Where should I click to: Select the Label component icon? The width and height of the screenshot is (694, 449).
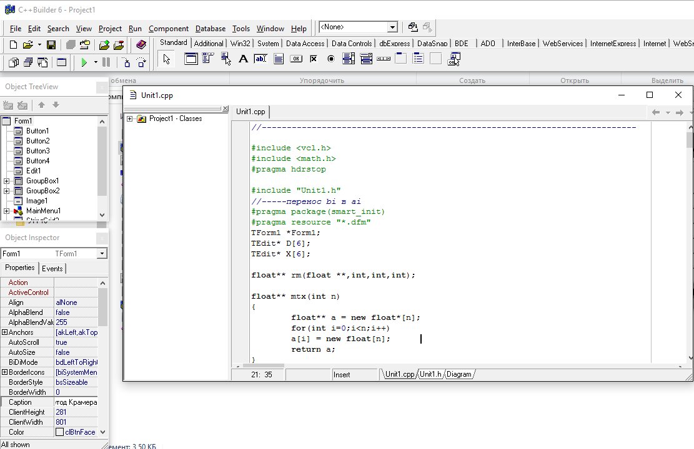243,59
